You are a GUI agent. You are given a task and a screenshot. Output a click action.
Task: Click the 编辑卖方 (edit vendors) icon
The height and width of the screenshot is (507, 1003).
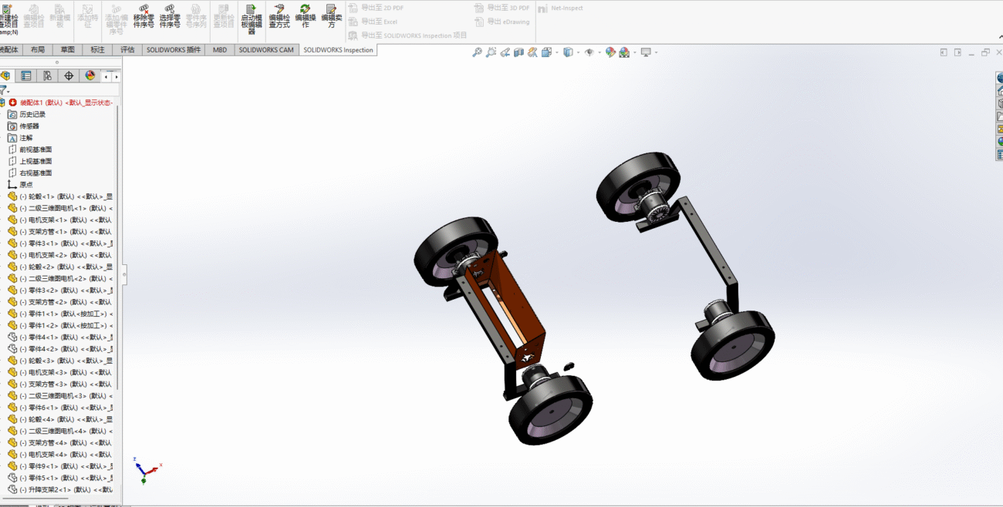pos(332,15)
